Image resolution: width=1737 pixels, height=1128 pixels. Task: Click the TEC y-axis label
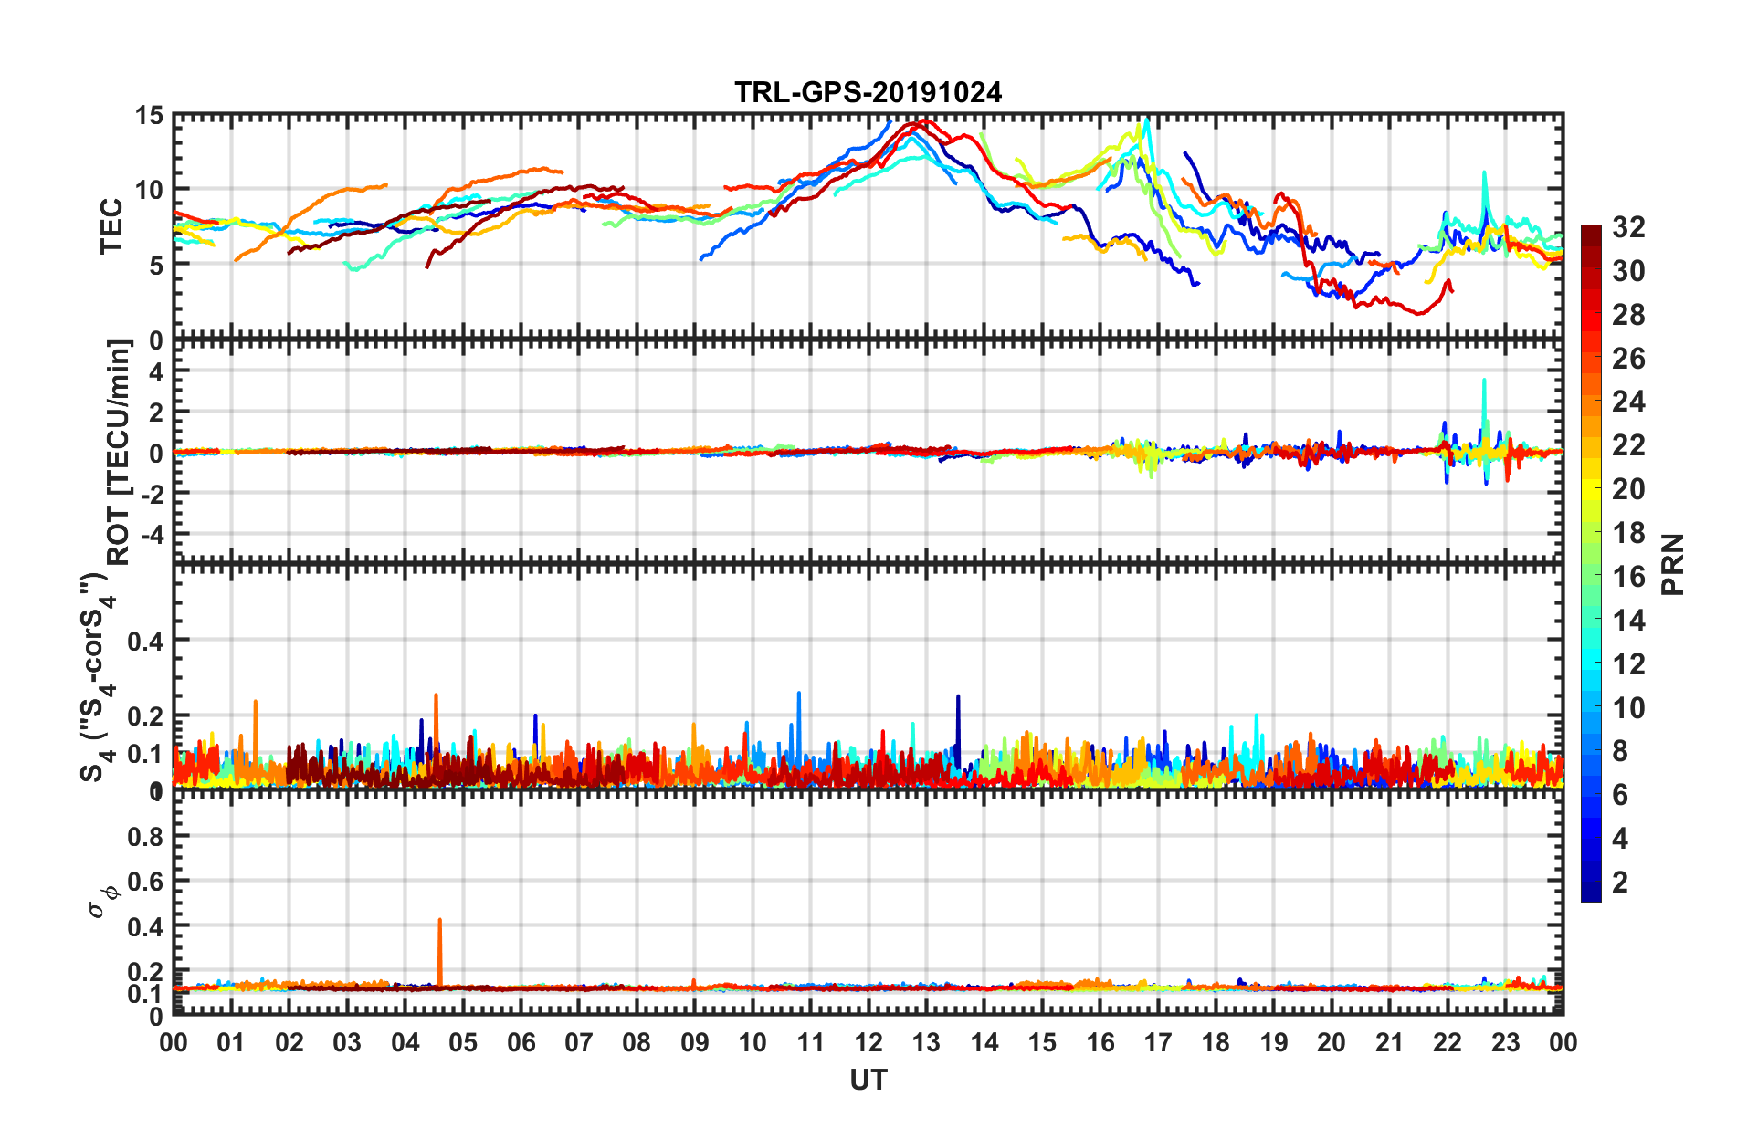point(111,225)
